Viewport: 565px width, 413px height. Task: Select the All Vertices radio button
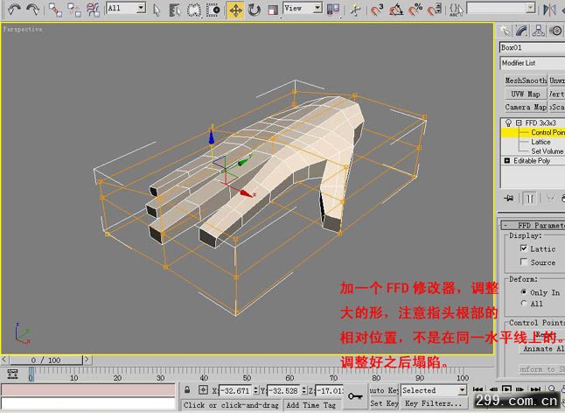point(524,303)
